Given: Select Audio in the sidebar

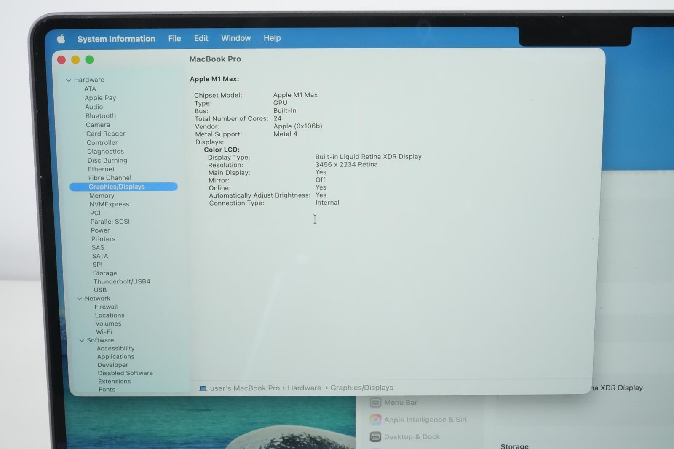Looking at the screenshot, I should (x=94, y=107).
